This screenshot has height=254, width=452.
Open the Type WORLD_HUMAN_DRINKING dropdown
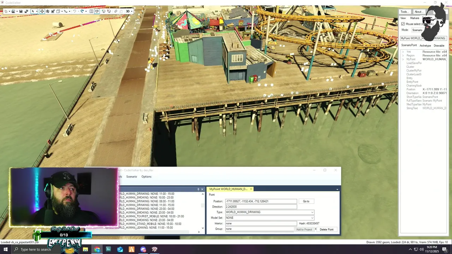[312, 212]
